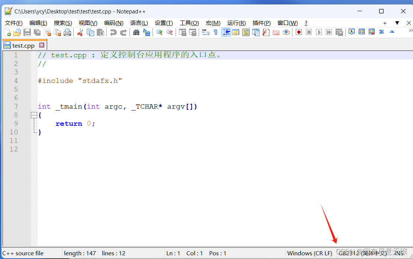
Task: Toggle file monitoring eye icon
Action: tap(286, 32)
